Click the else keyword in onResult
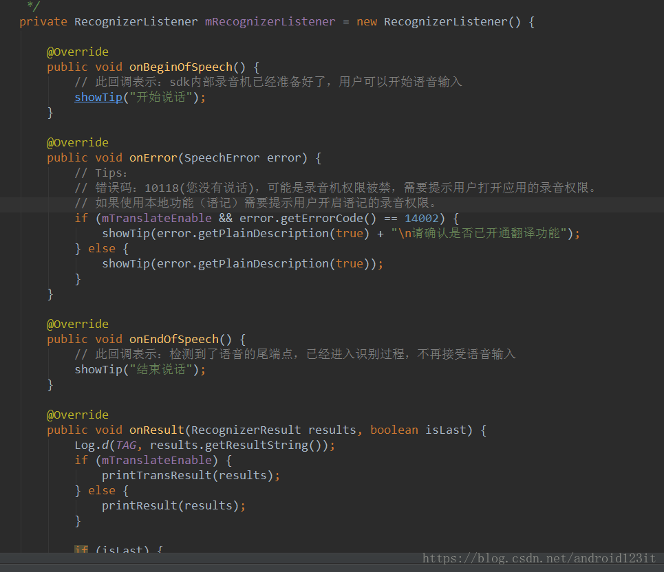Screen dimensions: 664x572 pyautogui.click(x=102, y=490)
